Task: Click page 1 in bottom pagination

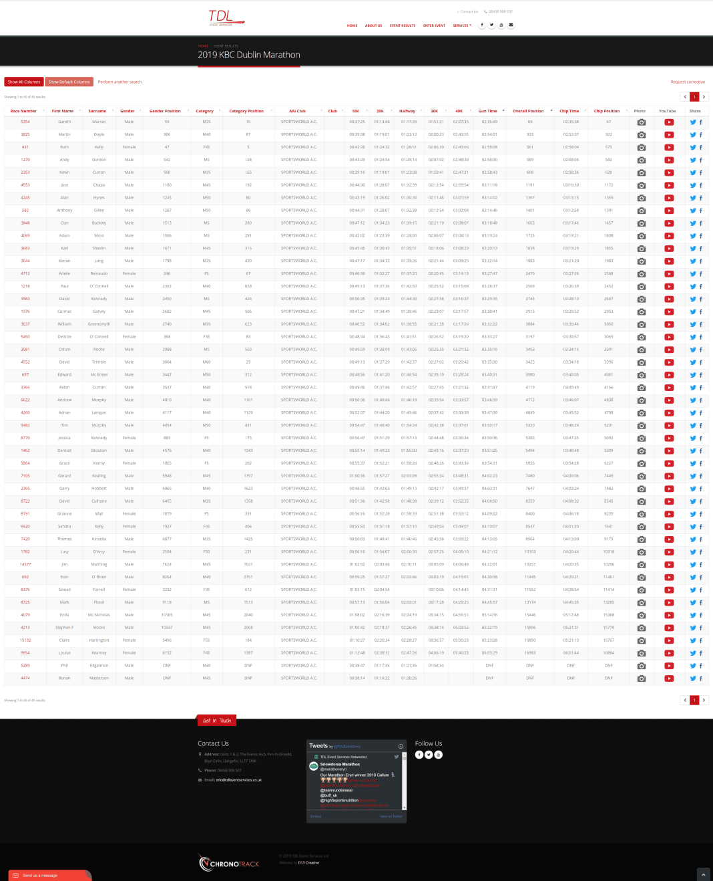Action: click(x=694, y=700)
